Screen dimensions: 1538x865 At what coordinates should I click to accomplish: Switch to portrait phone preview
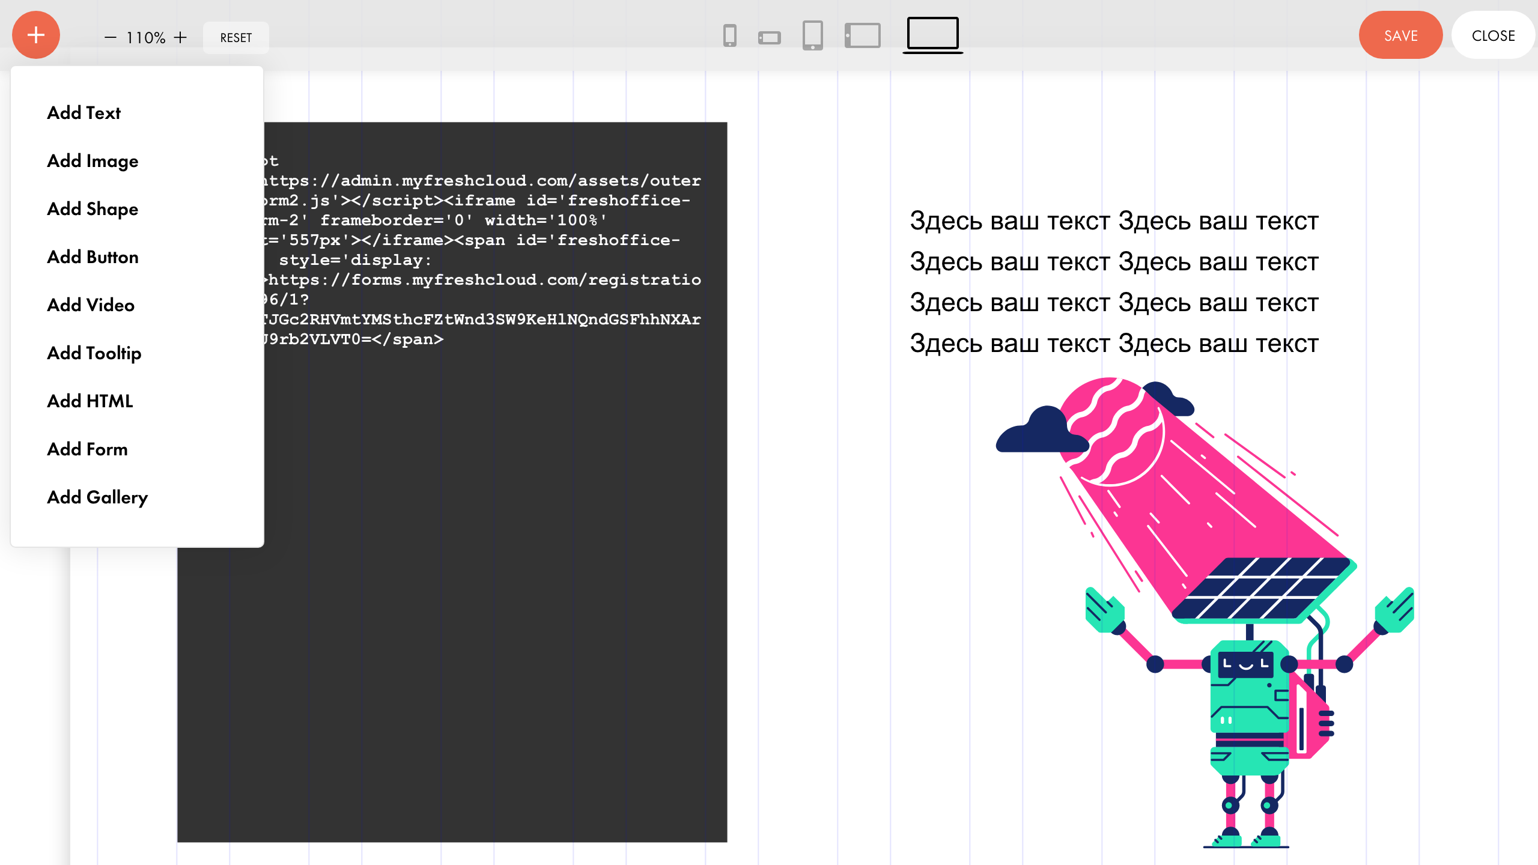730,36
